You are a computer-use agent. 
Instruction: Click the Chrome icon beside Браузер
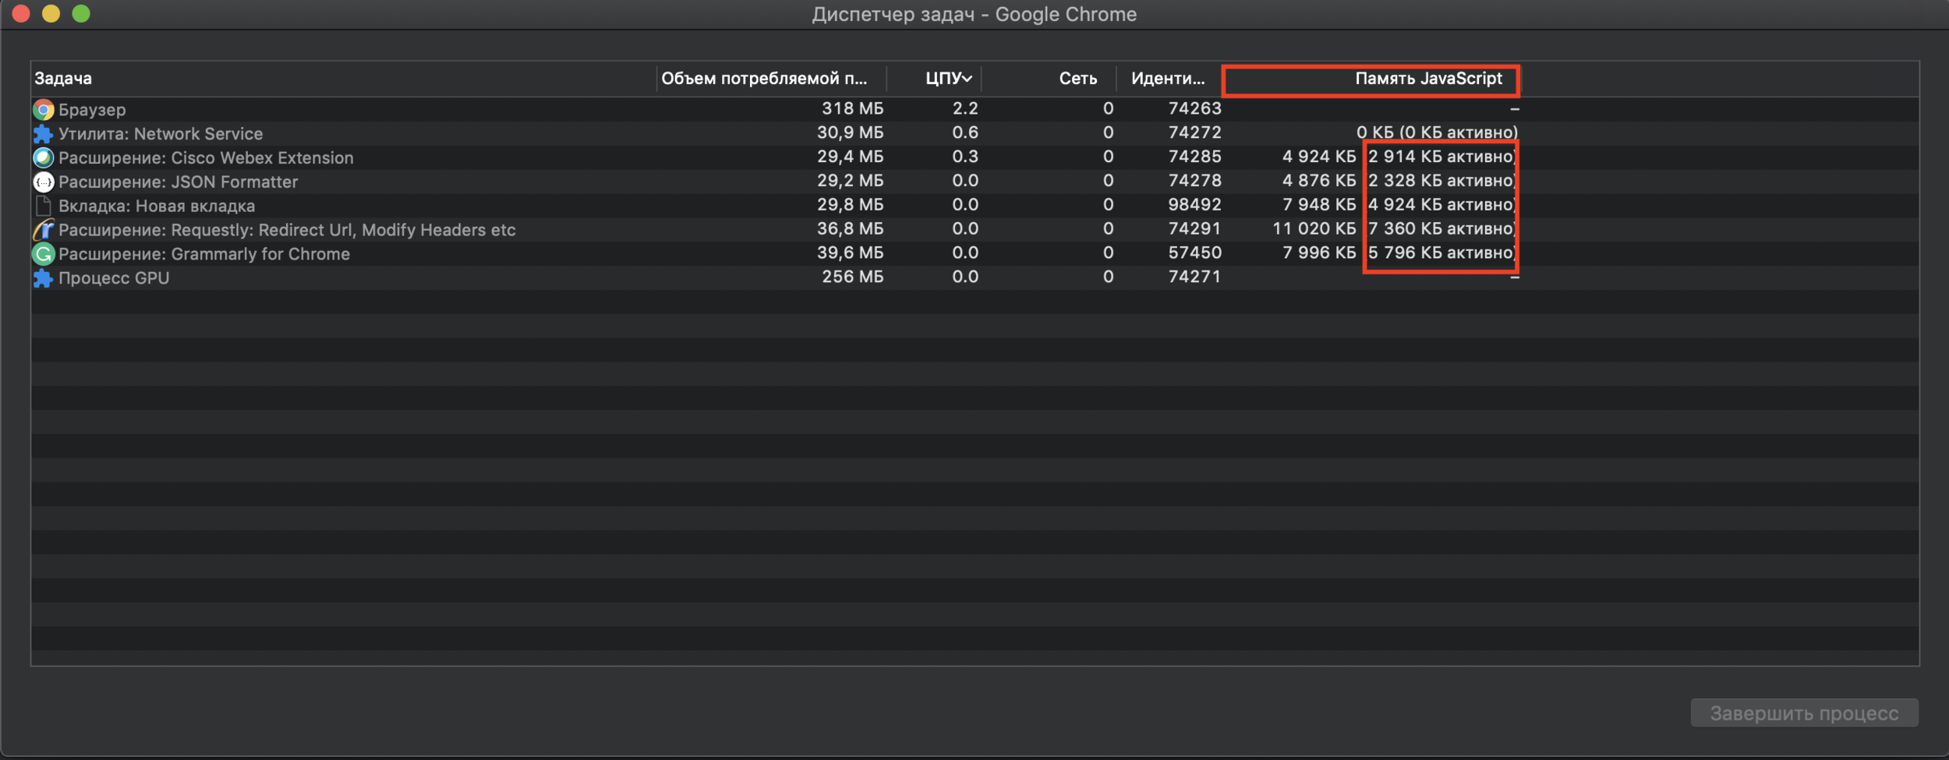coord(44,110)
